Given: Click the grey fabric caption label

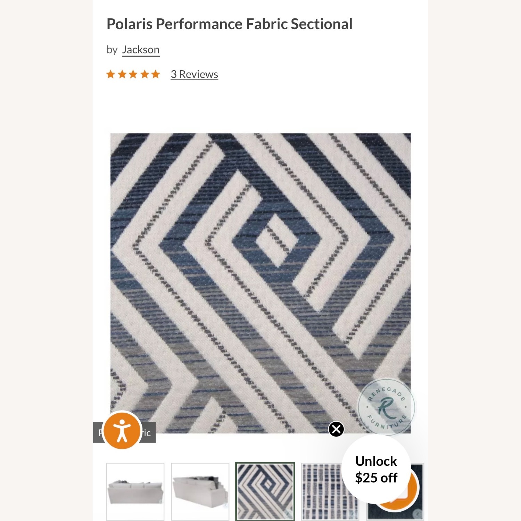Looking at the screenshot, I should coord(124,432).
